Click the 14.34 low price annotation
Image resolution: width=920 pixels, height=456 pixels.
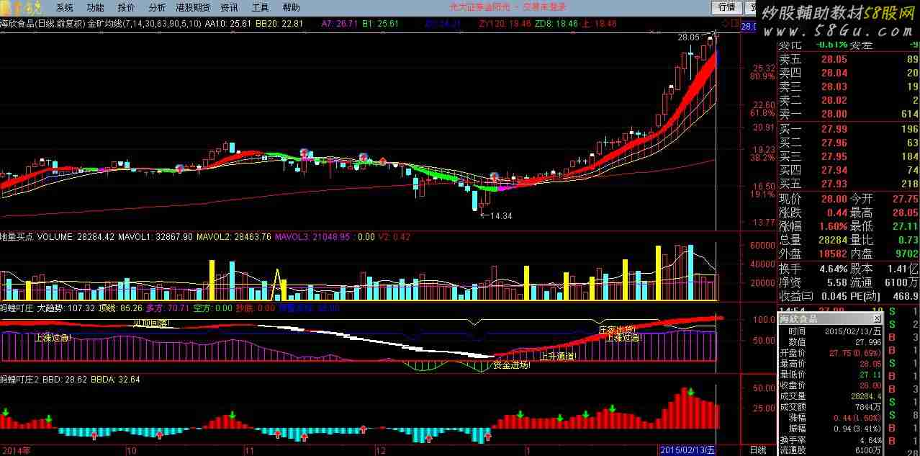pyautogui.click(x=500, y=215)
